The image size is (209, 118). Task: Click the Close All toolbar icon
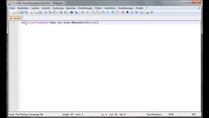tap(36, 12)
